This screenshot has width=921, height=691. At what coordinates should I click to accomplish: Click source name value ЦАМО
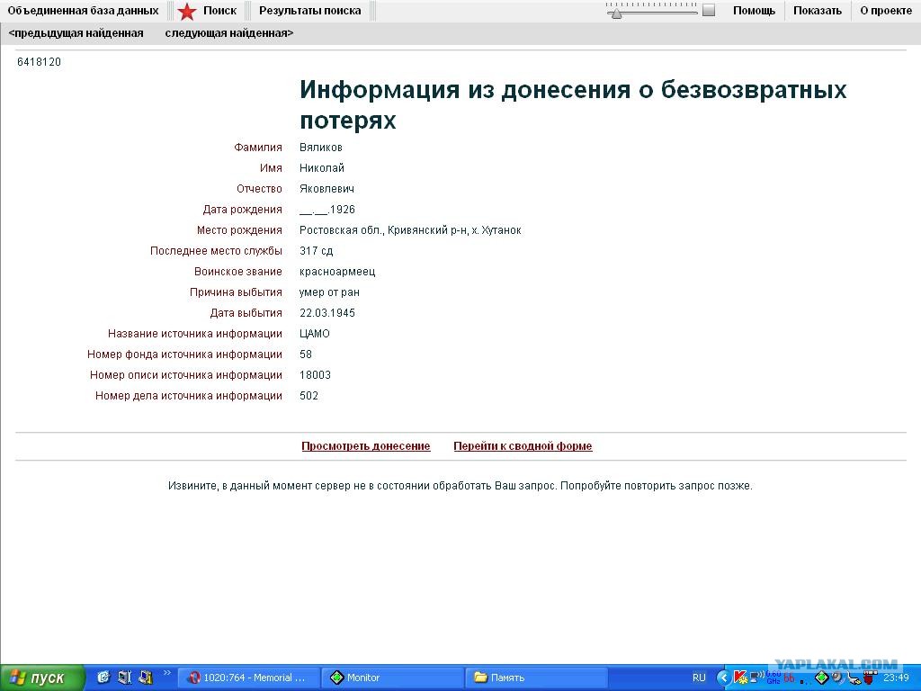pos(314,334)
